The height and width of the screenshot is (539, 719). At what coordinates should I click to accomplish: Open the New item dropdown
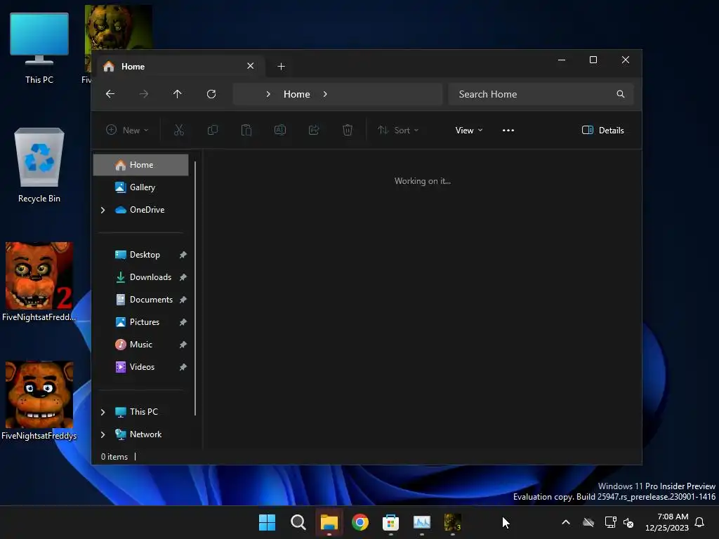pos(128,130)
